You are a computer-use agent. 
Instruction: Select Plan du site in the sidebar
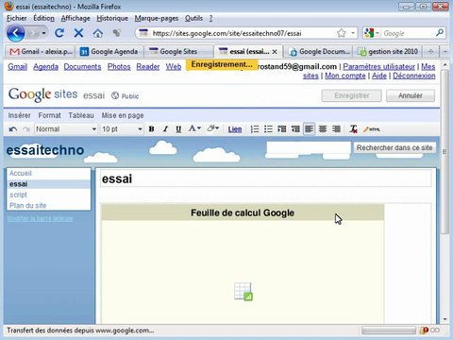28,206
